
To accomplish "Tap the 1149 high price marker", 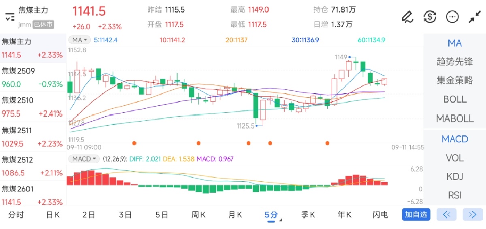I will (x=341, y=57).
